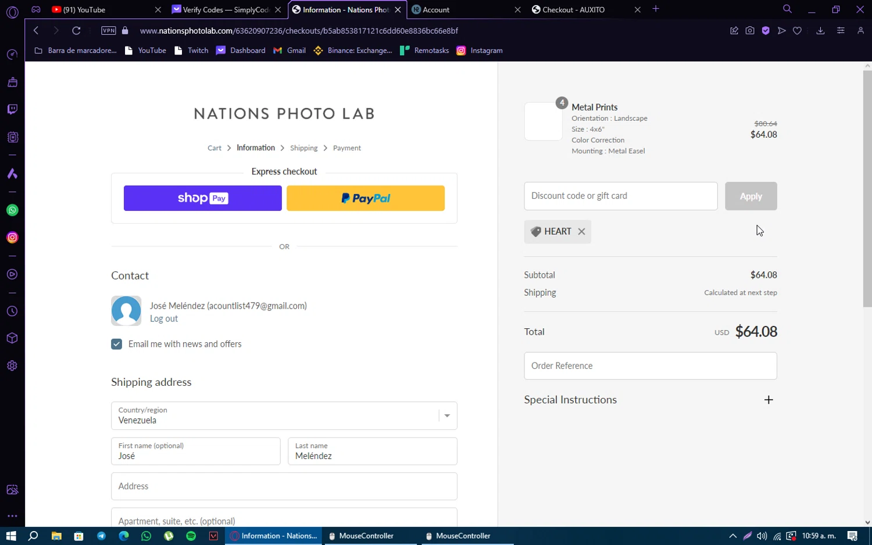This screenshot has height=545, width=872.
Task: Open WhatsApp in the browser sidebar
Action: 12,210
